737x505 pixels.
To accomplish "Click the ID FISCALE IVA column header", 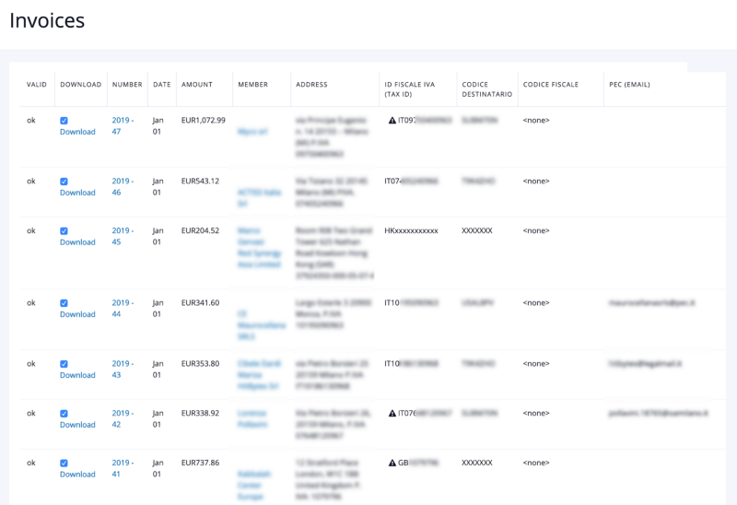I will click(x=409, y=89).
